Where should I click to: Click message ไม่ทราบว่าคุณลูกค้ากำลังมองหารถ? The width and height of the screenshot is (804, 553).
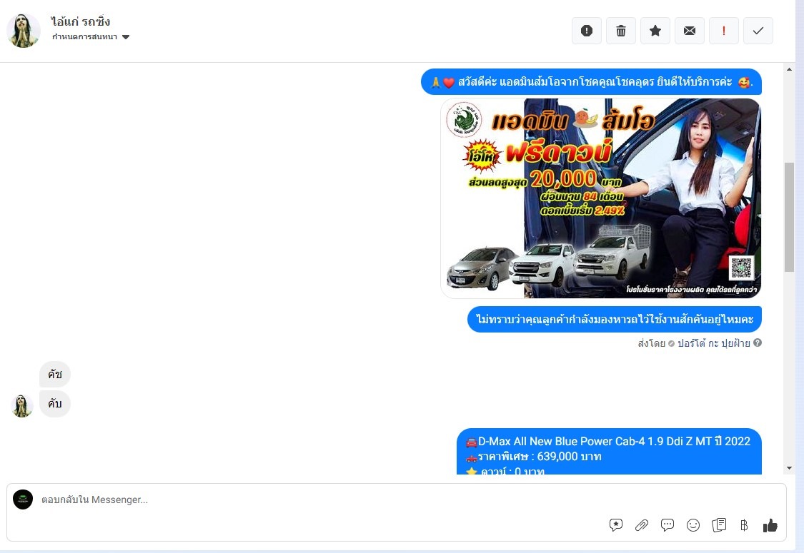point(615,319)
